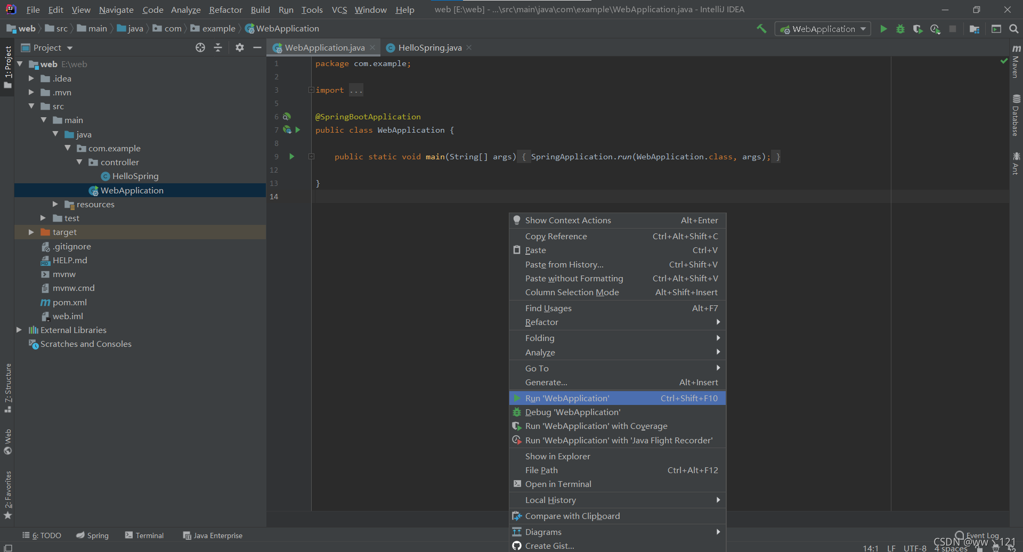1023x552 pixels.
Task: Open the Ant tool window
Action: pyautogui.click(x=1016, y=163)
